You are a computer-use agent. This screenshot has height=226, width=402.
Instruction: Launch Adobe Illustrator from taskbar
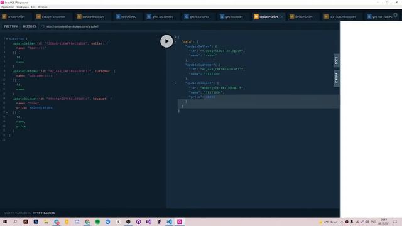click(x=26, y=222)
